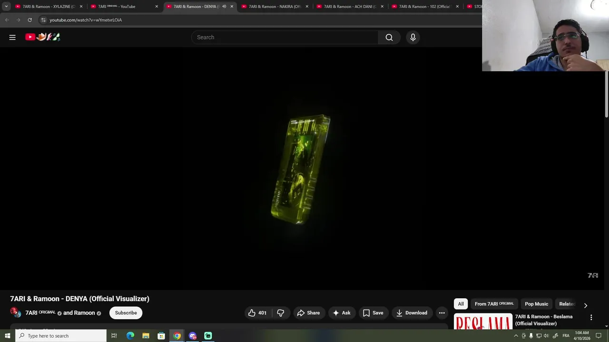Close the XYLAZINE tab
The height and width of the screenshot is (342, 609).
pyautogui.click(x=81, y=7)
